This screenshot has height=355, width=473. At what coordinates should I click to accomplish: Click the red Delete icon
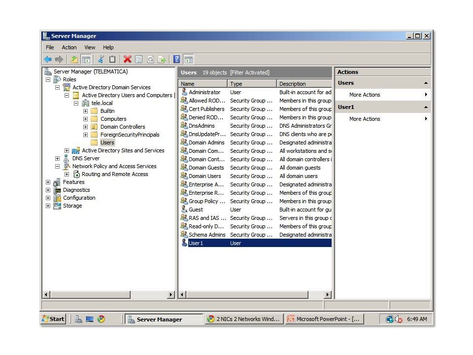click(x=127, y=59)
